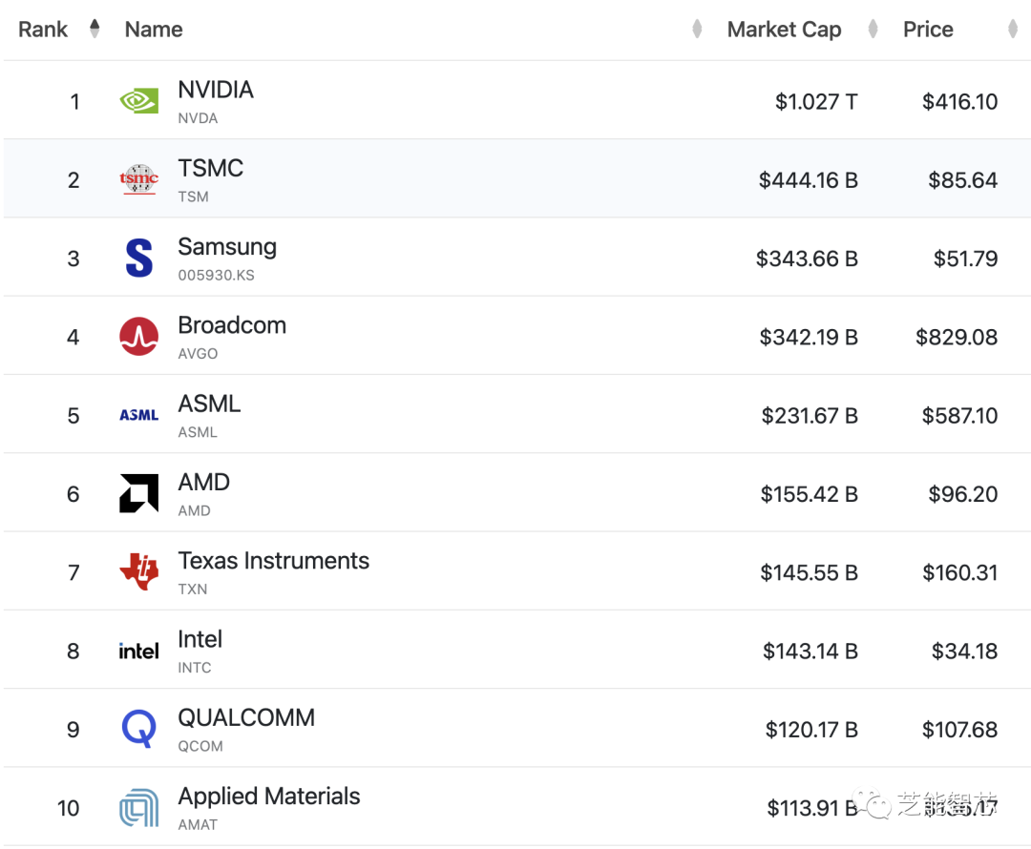
Task: Click the Samsung logo icon
Action: [138, 259]
